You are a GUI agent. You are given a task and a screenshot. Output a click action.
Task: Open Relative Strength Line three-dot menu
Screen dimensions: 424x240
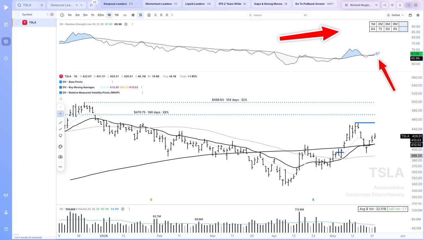coord(133,24)
